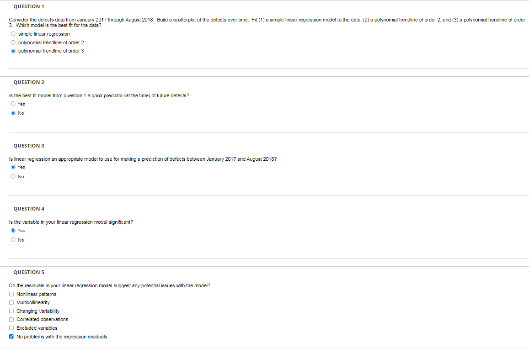This screenshot has width=529, height=348.
Task: Click the QUESTION 4 heading
Action: pyautogui.click(x=29, y=208)
